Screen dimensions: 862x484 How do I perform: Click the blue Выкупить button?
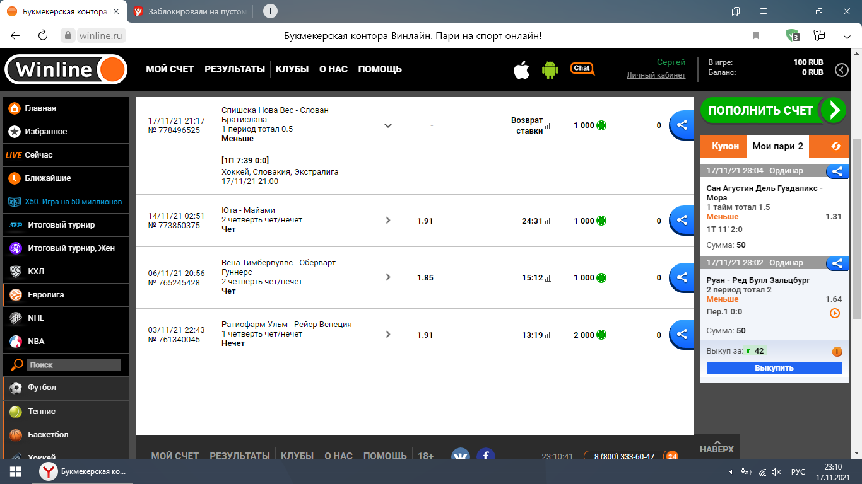(x=774, y=368)
